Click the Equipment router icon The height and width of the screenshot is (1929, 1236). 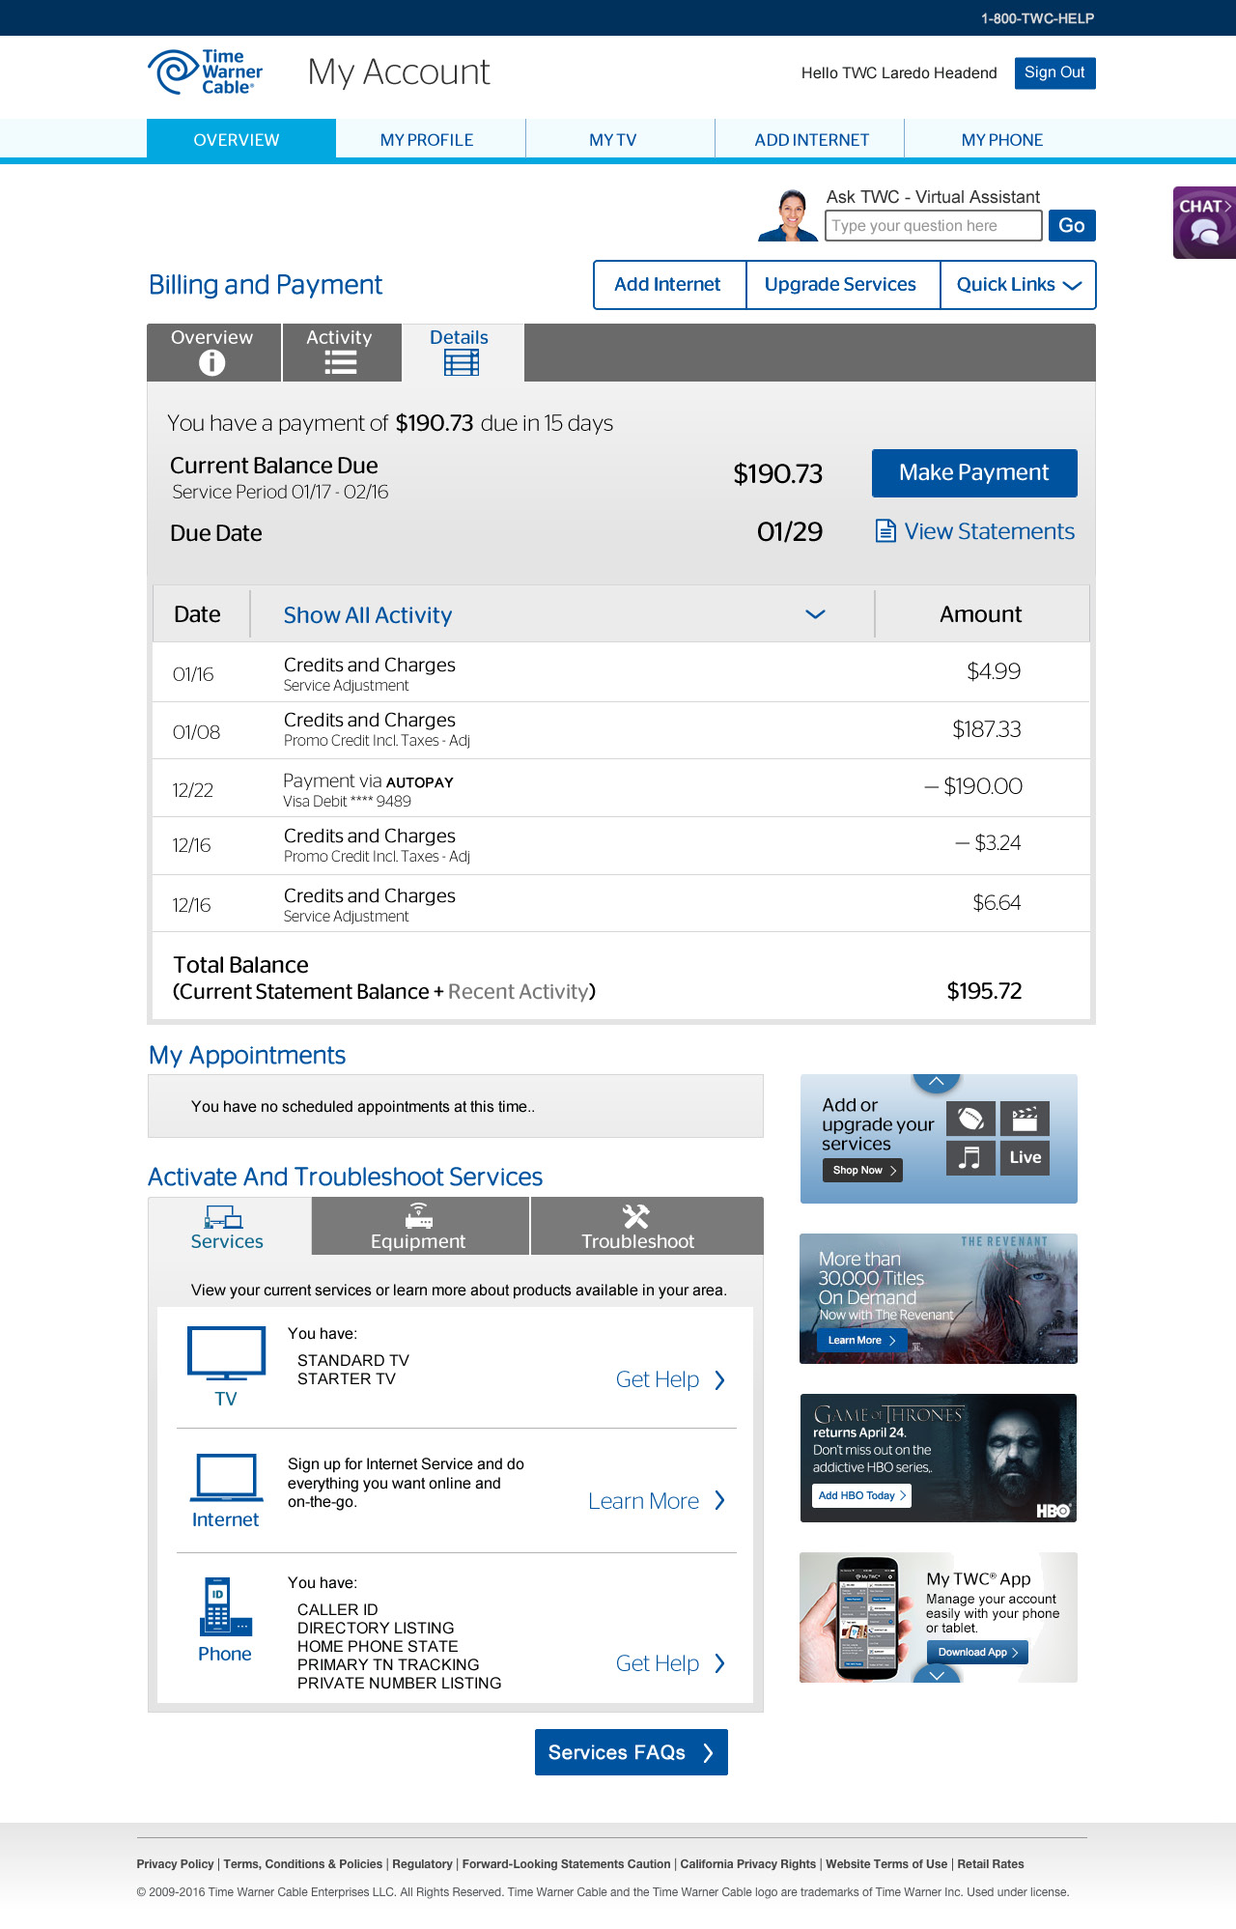pos(418,1215)
